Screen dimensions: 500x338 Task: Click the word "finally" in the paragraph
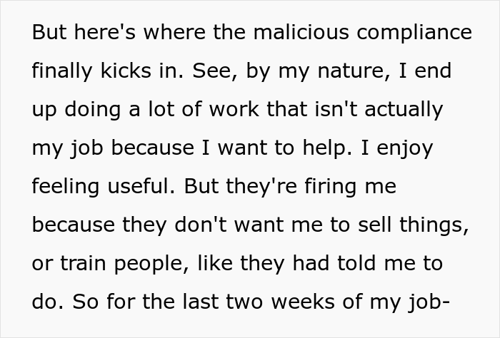(x=63, y=72)
